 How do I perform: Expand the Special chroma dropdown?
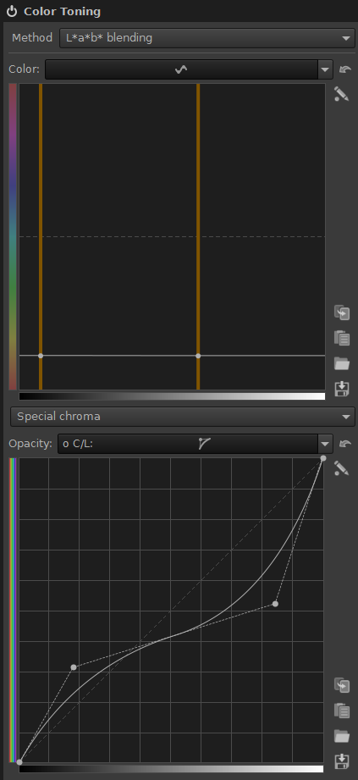click(183, 417)
